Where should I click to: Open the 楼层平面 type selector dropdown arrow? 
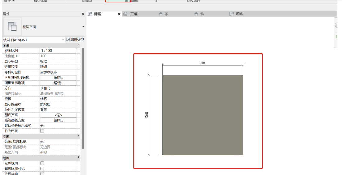pyautogui.click(x=83, y=27)
